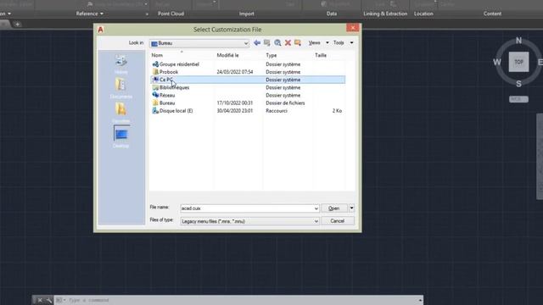This screenshot has width=543, height=305.
Task: Sort by the Taille column header
Action: click(321, 55)
